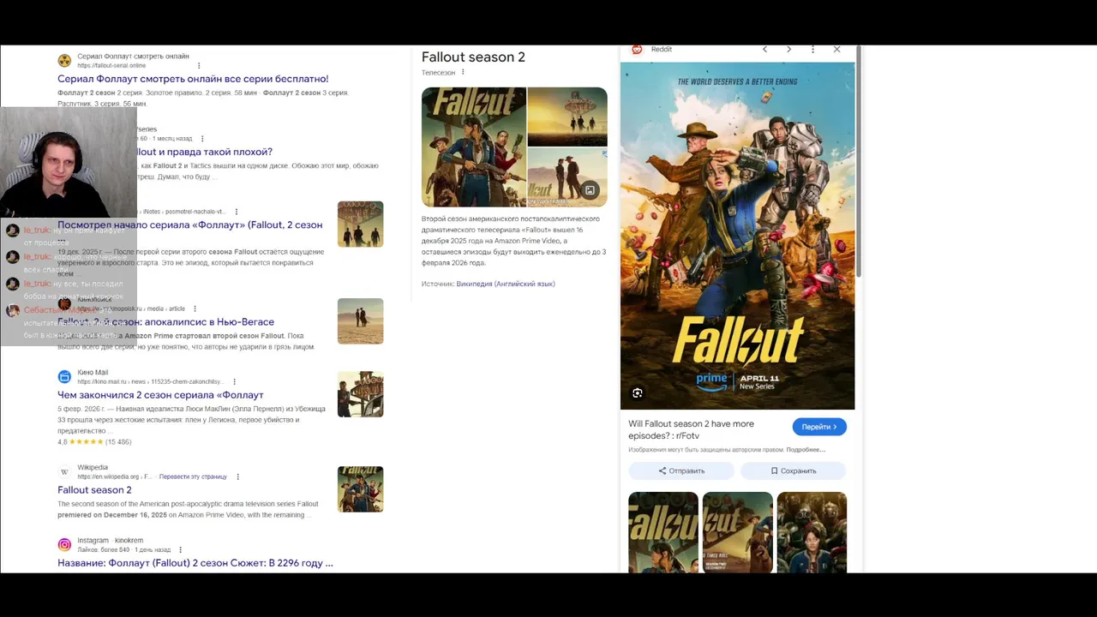Image resolution: width=1097 pixels, height=617 pixels.
Task: Click the 'Fallout season 2' knowledge panel title
Action: [473, 57]
